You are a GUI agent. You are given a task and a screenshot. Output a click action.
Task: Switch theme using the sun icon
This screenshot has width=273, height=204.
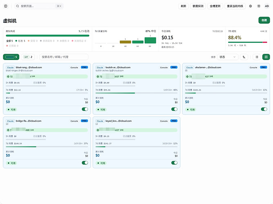259,6
